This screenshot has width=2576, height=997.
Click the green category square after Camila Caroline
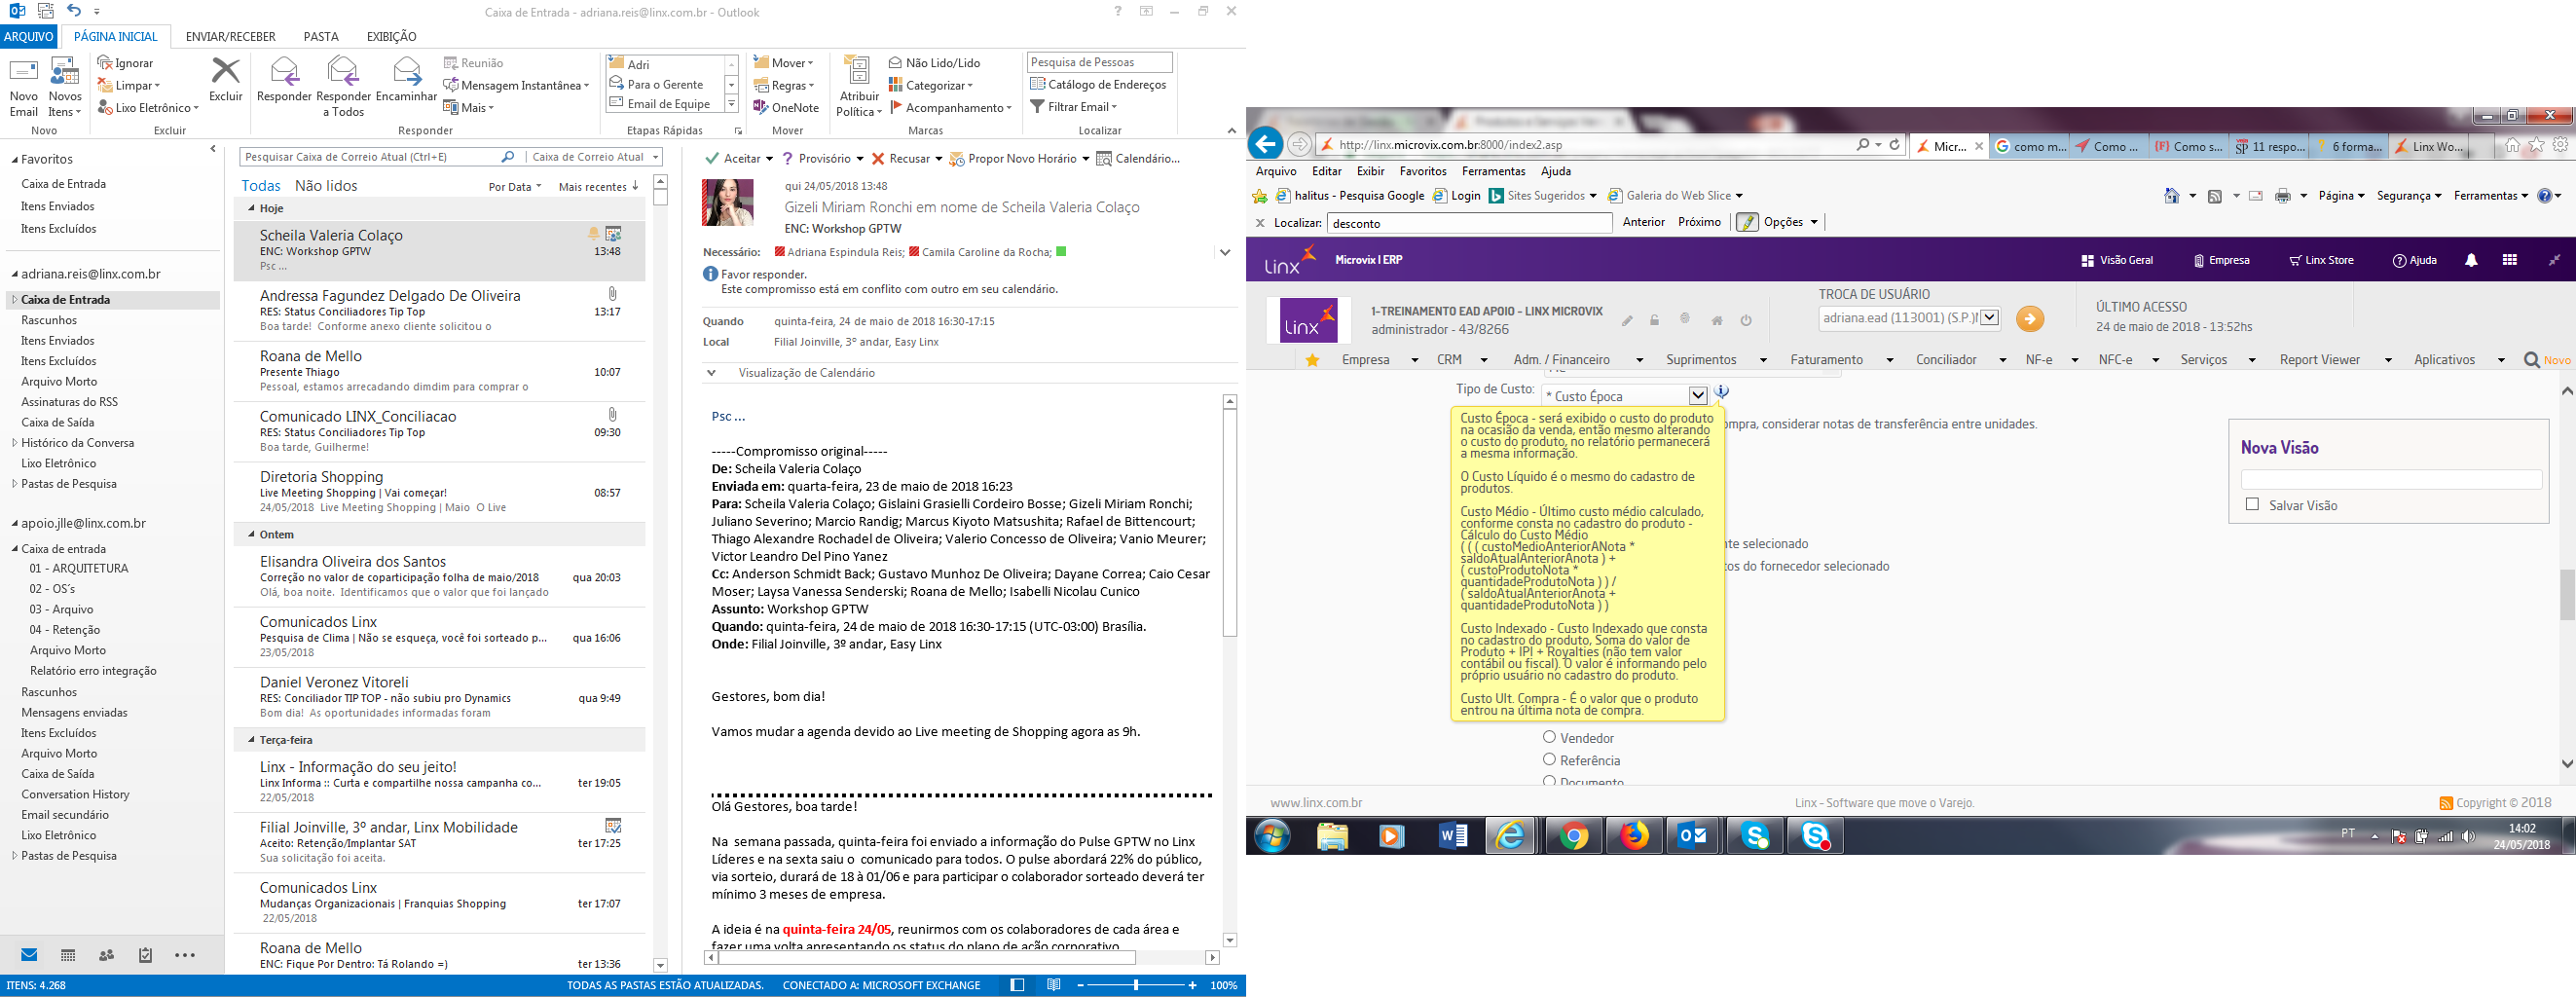coord(1061,251)
